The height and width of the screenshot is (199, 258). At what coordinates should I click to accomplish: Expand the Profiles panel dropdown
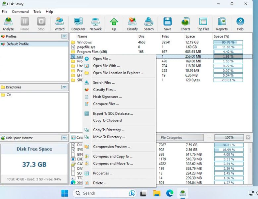[x=64, y=36]
